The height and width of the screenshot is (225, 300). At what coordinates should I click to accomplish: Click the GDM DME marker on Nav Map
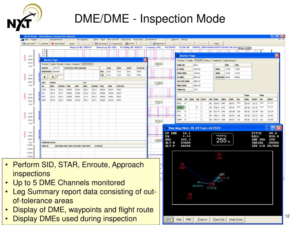click(x=182, y=164)
